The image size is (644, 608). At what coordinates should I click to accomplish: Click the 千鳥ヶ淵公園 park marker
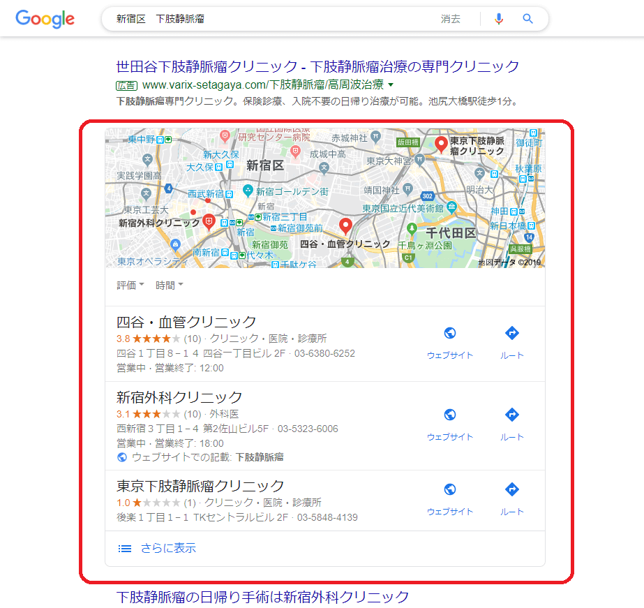(412, 228)
